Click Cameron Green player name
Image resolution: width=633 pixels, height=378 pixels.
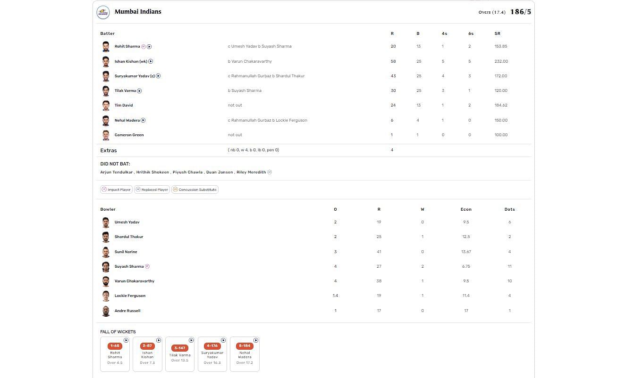pos(129,135)
